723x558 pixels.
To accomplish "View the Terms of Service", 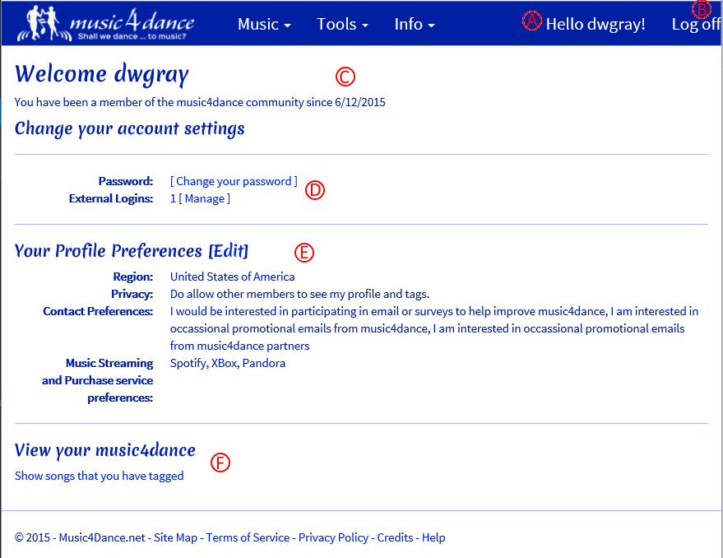I will (248, 537).
